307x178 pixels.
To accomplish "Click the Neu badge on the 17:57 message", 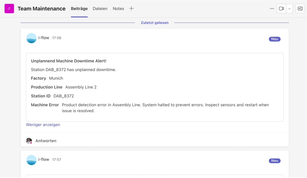I will click(x=274, y=161).
